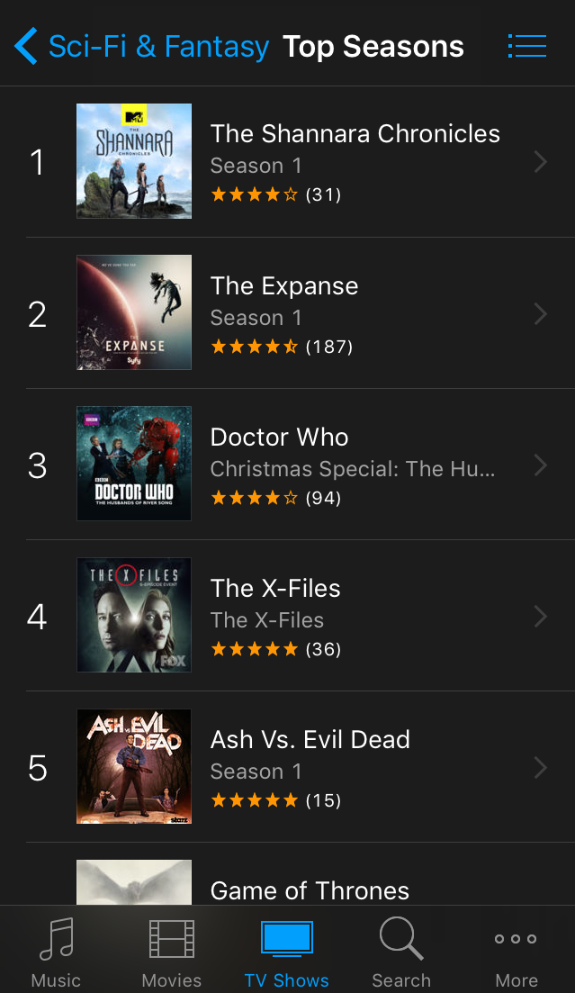Tap the Shannara Chronicles star rating

[x=254, y=194]
